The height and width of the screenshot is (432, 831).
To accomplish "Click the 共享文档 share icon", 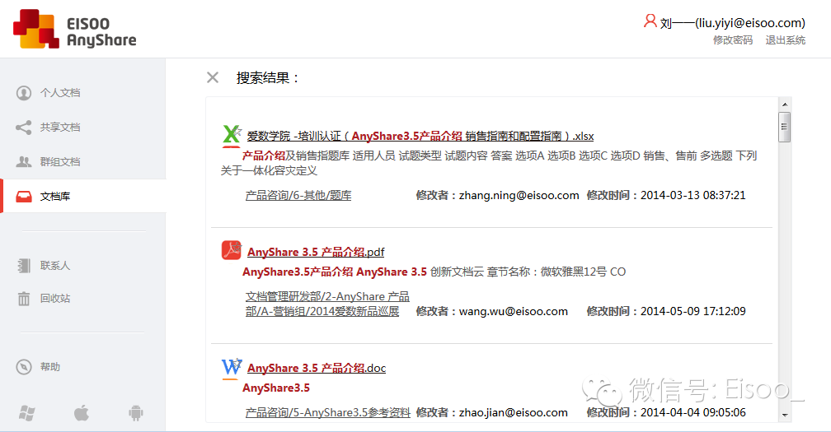I will coord(24,127).
